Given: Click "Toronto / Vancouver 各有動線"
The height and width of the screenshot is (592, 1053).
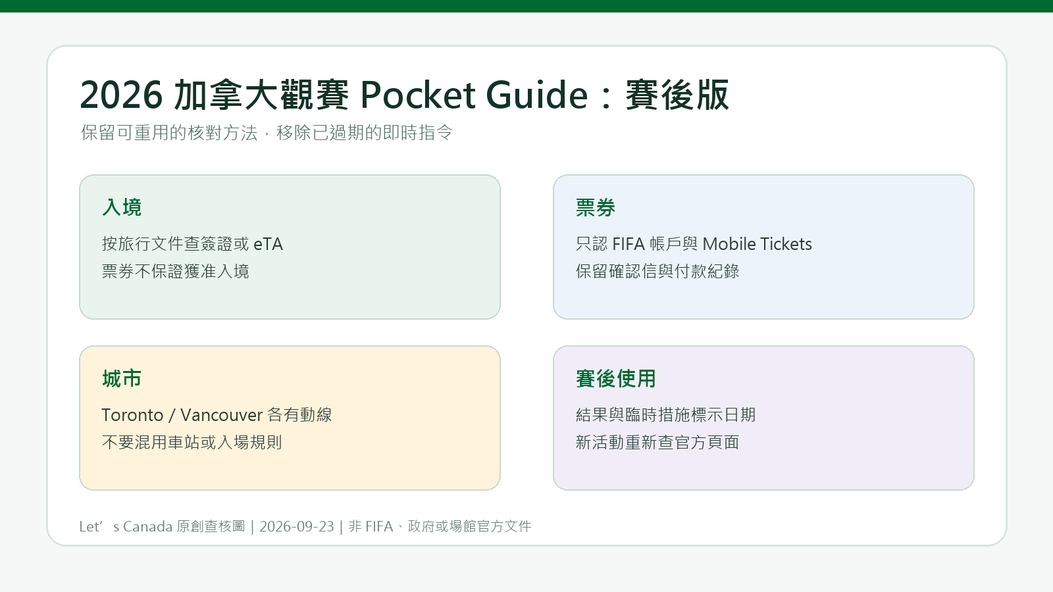Looking at the screenshot, I should click(x=217, y=415).
